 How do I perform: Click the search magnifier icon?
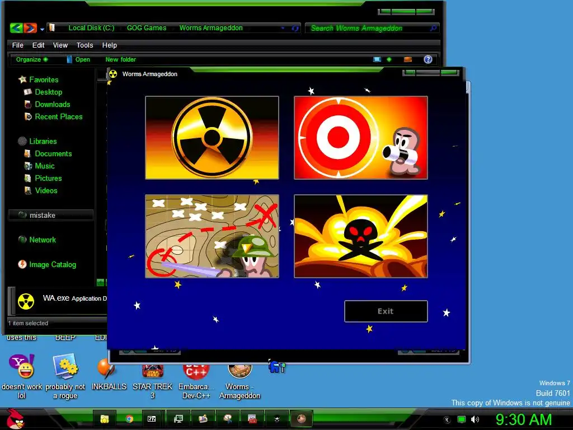(x=434, y=28)
